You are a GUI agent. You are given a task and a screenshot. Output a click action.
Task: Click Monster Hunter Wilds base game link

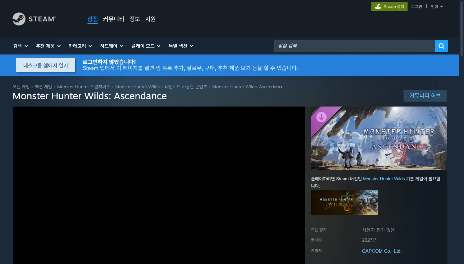click(384, 179)
